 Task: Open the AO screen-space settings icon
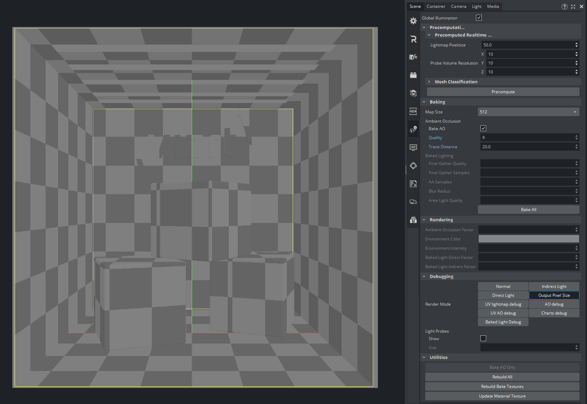[x=413, y=147]
